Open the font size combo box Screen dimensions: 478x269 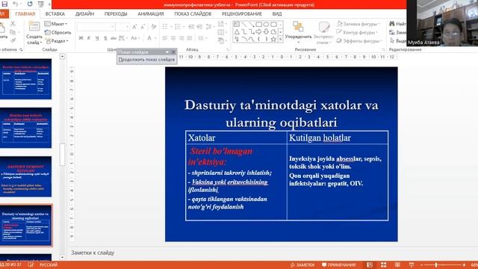point(122,27)
